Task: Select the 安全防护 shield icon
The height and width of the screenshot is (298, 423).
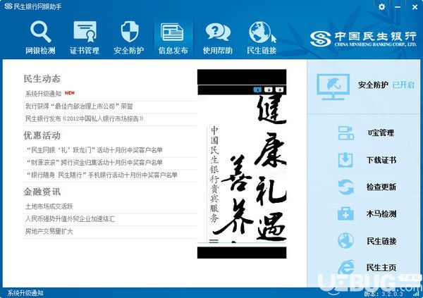Action: click(x=130, y=32)
